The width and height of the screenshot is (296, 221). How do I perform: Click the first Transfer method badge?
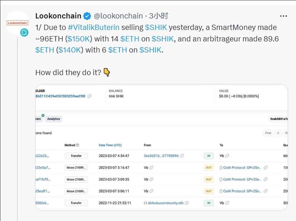(76, 156)
